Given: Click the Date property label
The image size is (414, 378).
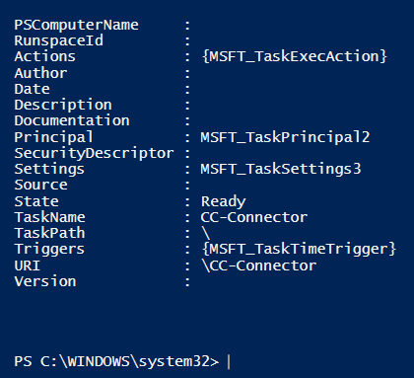Looking at the screenshot, I should pos(32,89).
